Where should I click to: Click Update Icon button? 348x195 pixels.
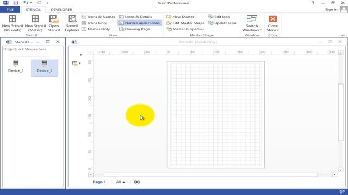222,23
